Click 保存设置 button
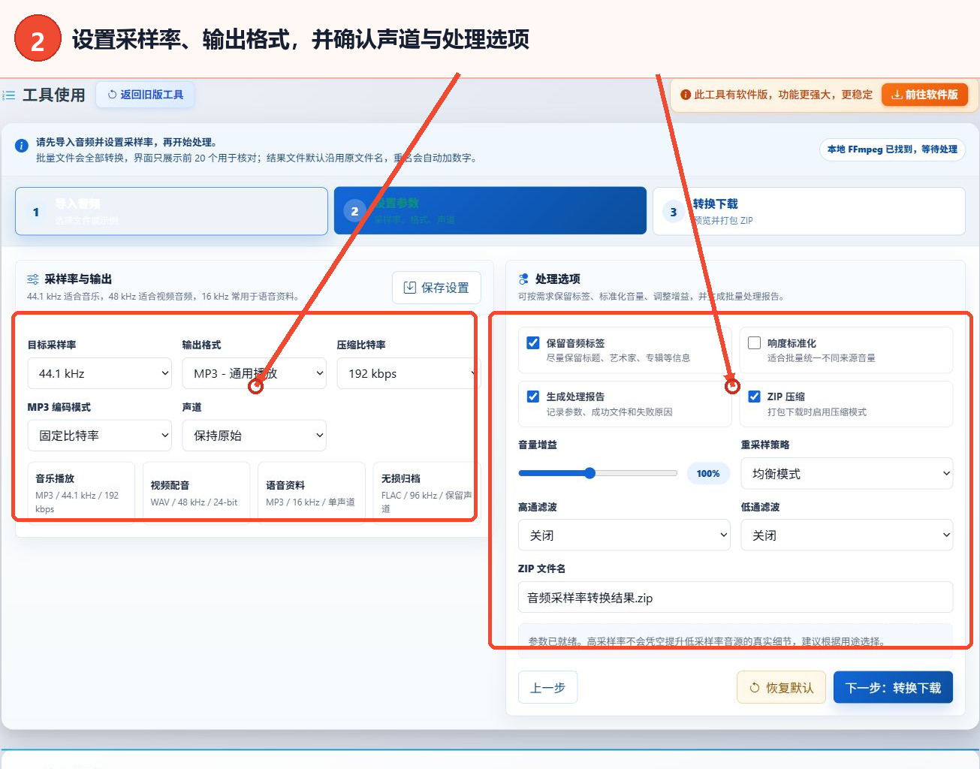The height and width of the screenshot is (769, 980). (x=436, y=288)
